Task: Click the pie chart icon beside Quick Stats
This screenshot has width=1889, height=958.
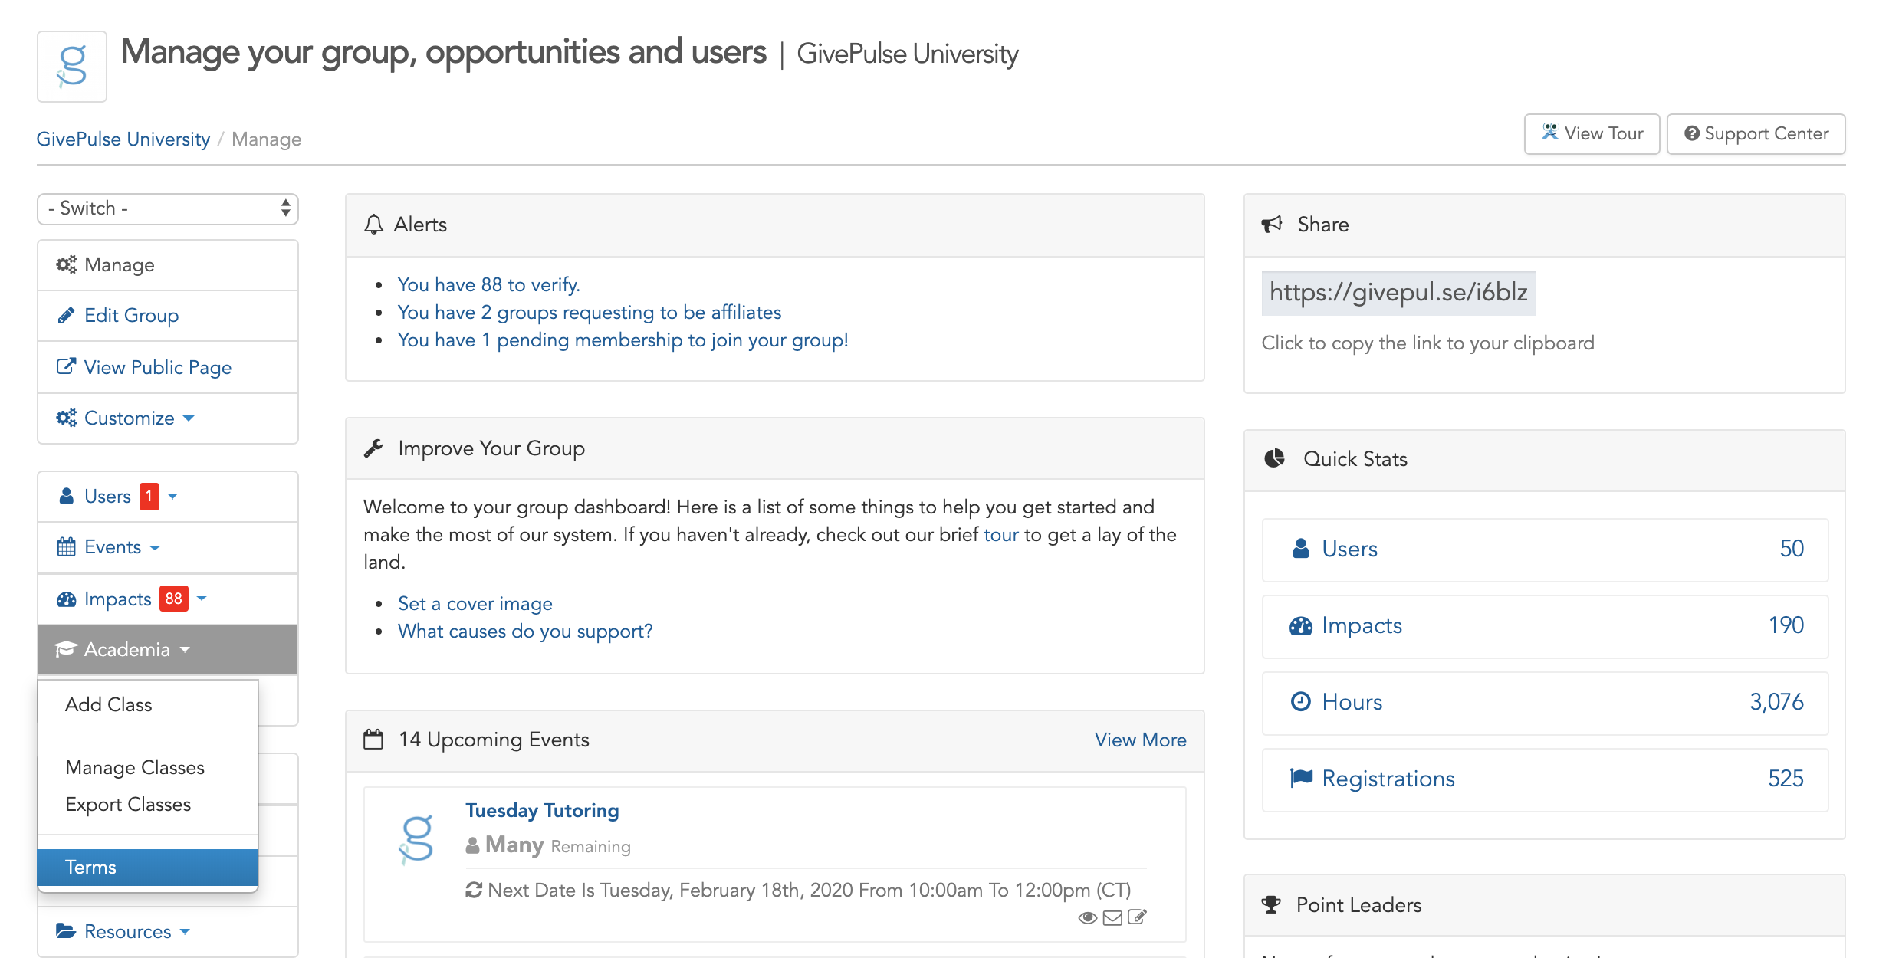Action: (1274, 458)
